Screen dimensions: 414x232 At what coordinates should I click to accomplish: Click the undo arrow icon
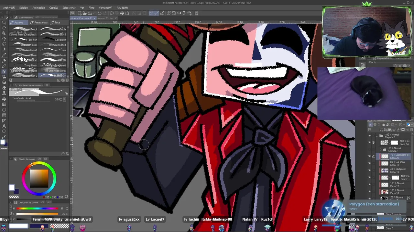[100, 13]
